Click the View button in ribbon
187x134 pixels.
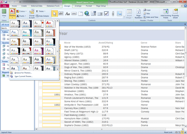pos(4,13)
